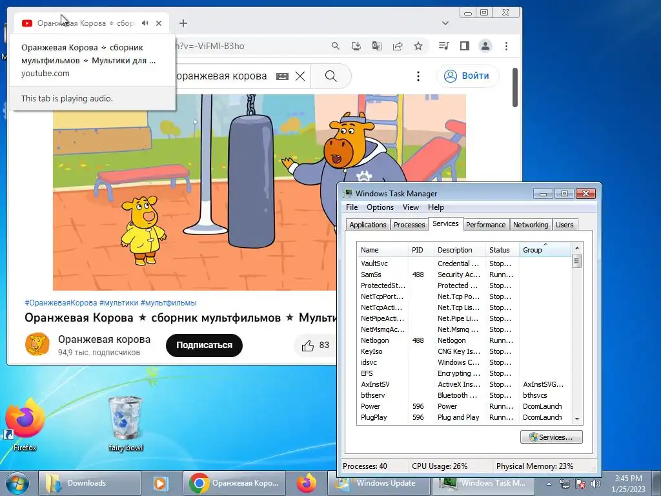Viewport: 661px width, 496px height.
Task: Select the SamSs service row
Action: 463,274
